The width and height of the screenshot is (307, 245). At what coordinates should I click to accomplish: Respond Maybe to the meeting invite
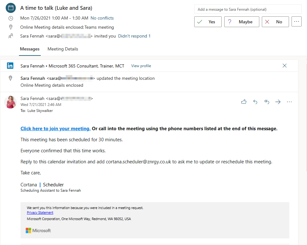pyautogui.click(x=242, y=22)
